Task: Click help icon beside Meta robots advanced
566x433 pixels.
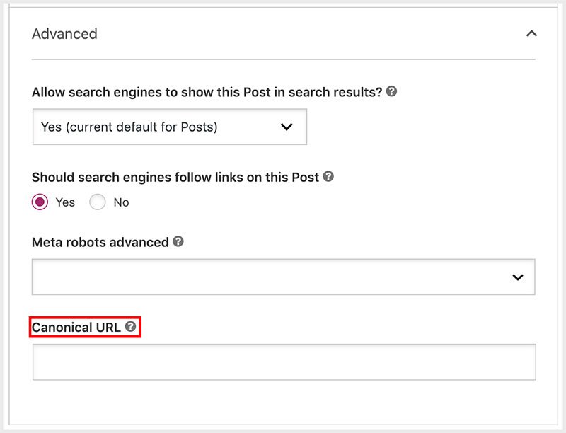Action: pyautogui.click(x=178, y=241)
